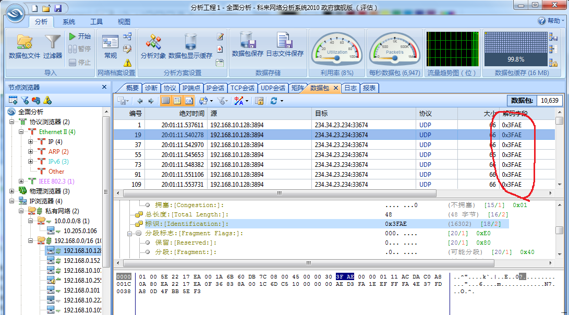Expand the 物理浏览器 (3) tree node
Image resolution: width=569 pixels, height=315 pixels.
(12, 191)
